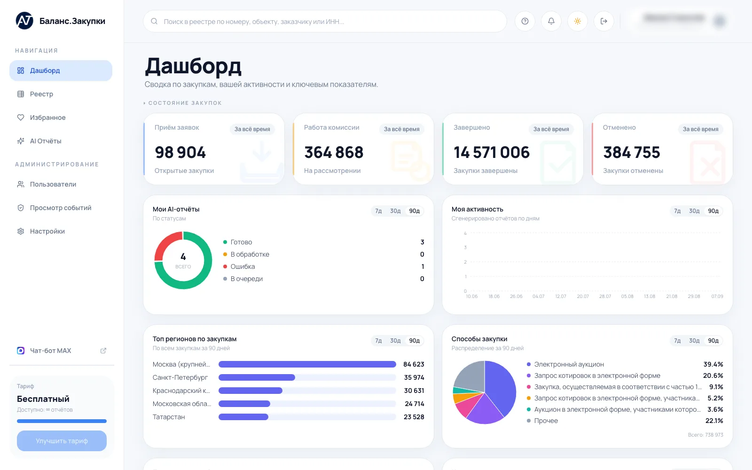This screenshot has height=470, width=752.
Task: Click the search magnifier icon
Action: coord(154,21)
